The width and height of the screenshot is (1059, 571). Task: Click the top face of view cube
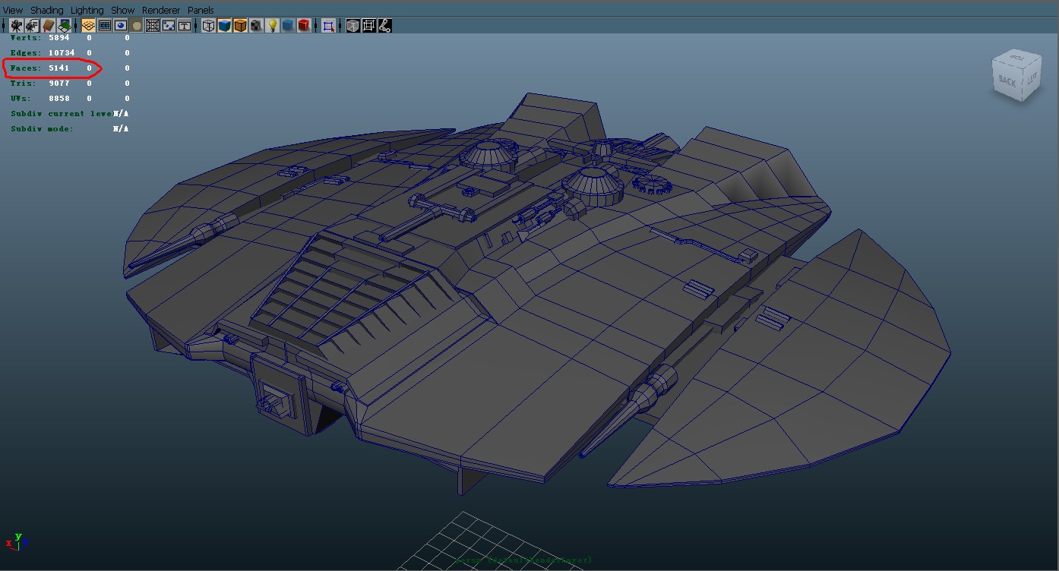pos(1016,58)
